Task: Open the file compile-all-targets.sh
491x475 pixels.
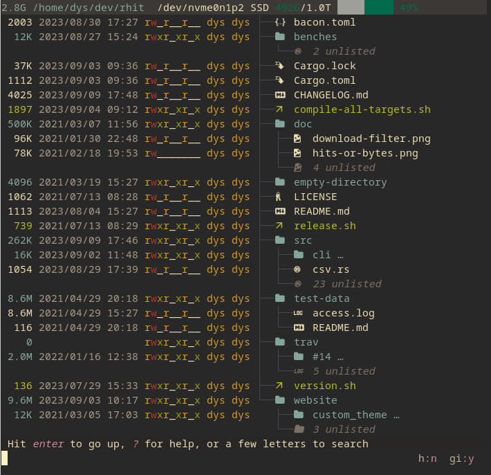Action: pyautogui.click(x=362, y=109)
